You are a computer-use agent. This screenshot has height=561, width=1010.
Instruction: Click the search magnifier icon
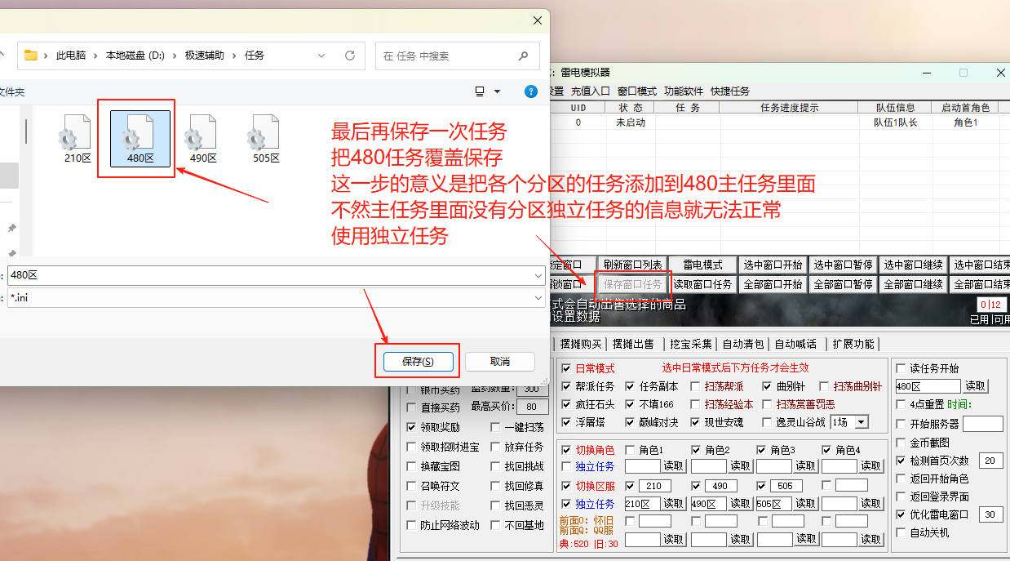point(523,56)
